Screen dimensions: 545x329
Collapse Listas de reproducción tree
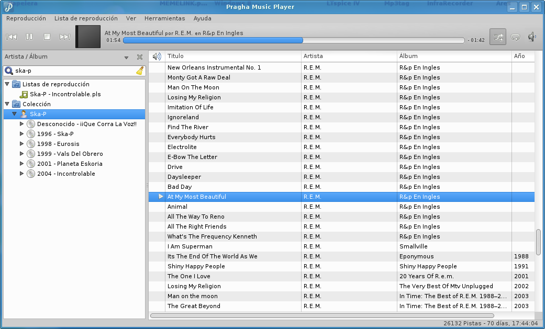tap(7, 84)
